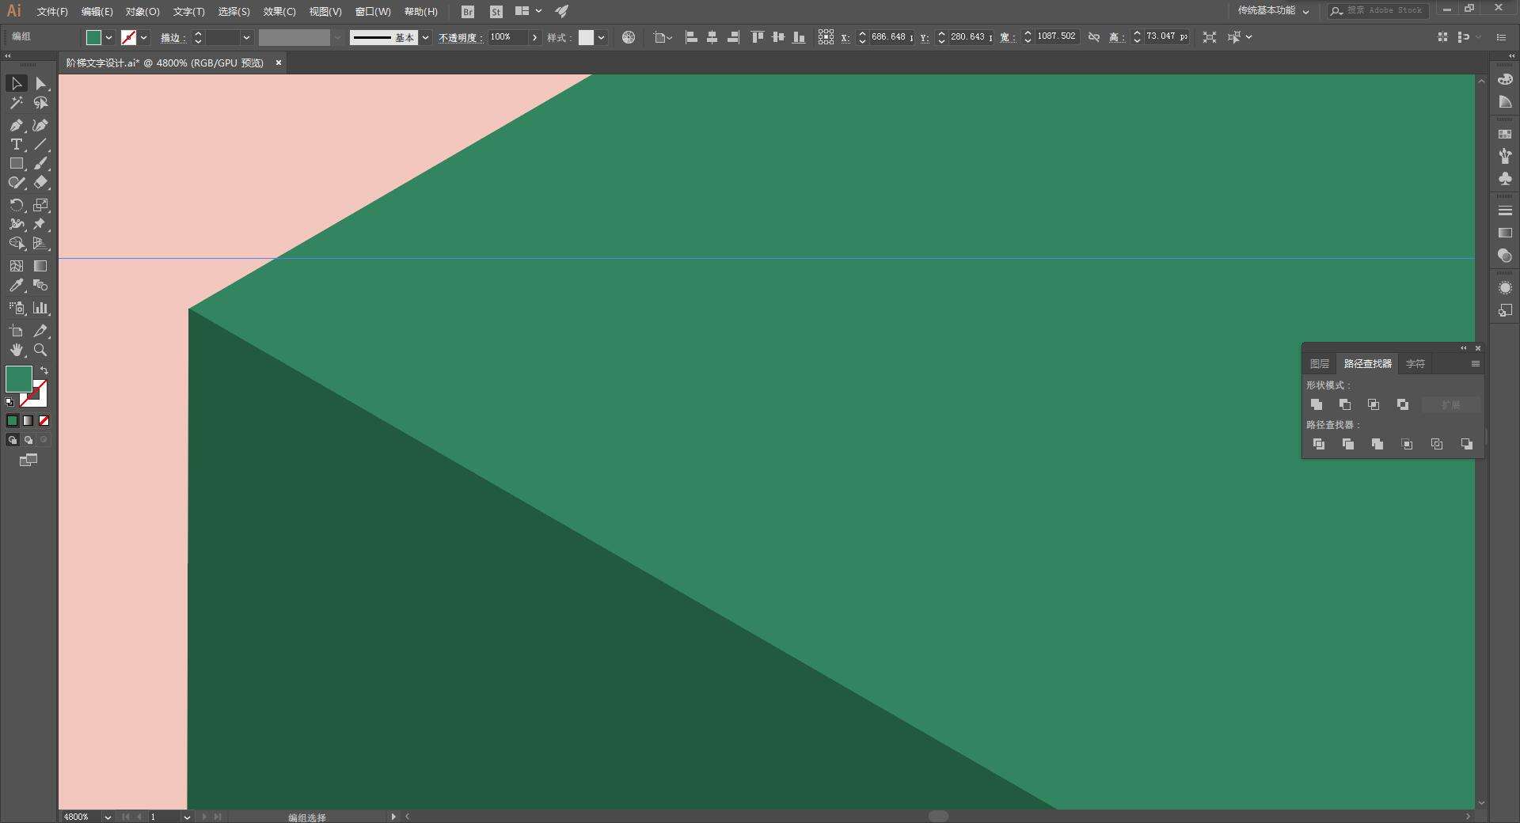The height and width of the screenshot is (823, 1520).
Task: Select the Type tool
Action: click(16, 144)
